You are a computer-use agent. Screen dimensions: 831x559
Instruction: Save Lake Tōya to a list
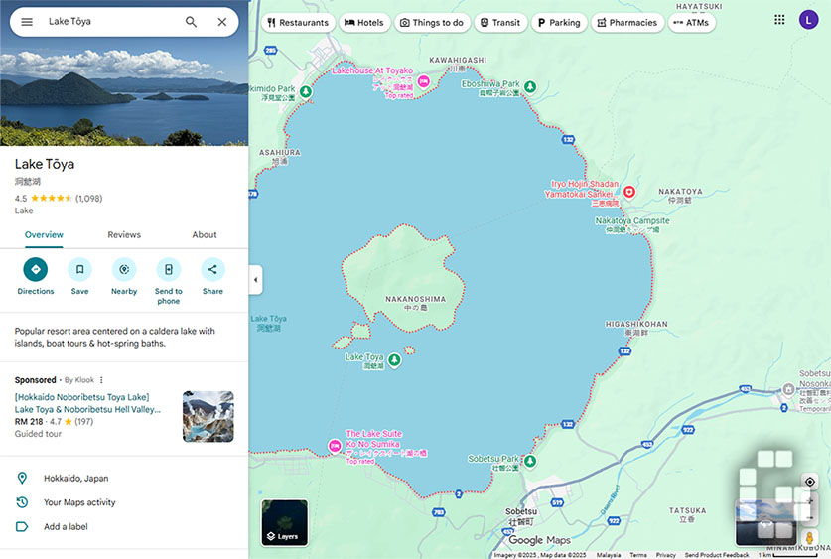pyautogui.click(x=79, y=270)
